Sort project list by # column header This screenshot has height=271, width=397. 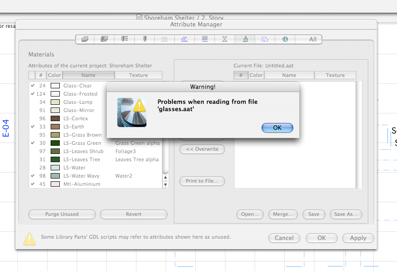click(x=41, y=75)
